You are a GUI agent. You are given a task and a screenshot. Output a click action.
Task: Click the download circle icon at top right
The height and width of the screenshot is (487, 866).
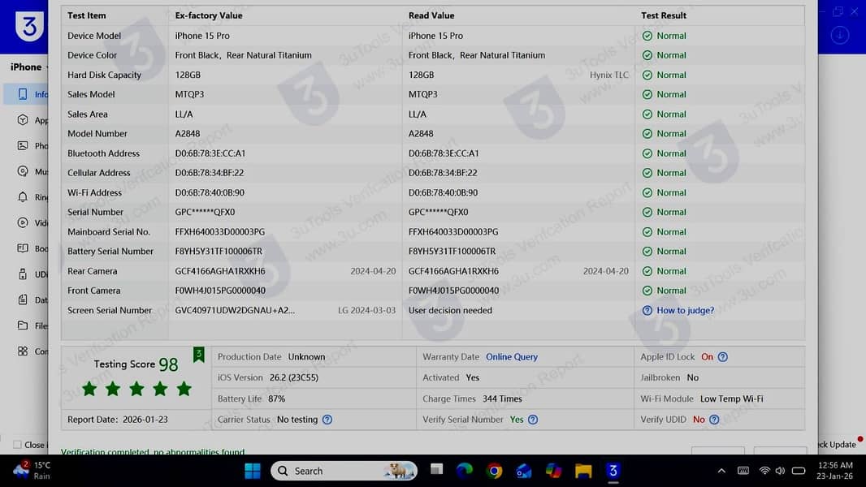[841, 36]
